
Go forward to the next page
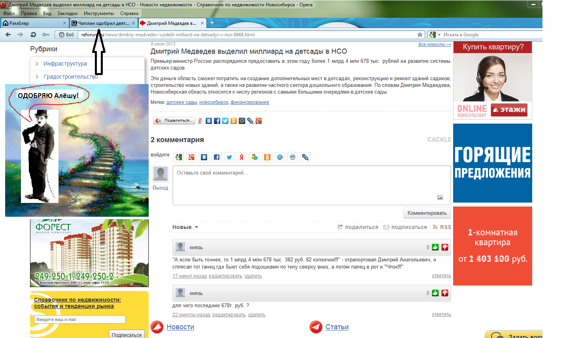(x=20, y=35)
